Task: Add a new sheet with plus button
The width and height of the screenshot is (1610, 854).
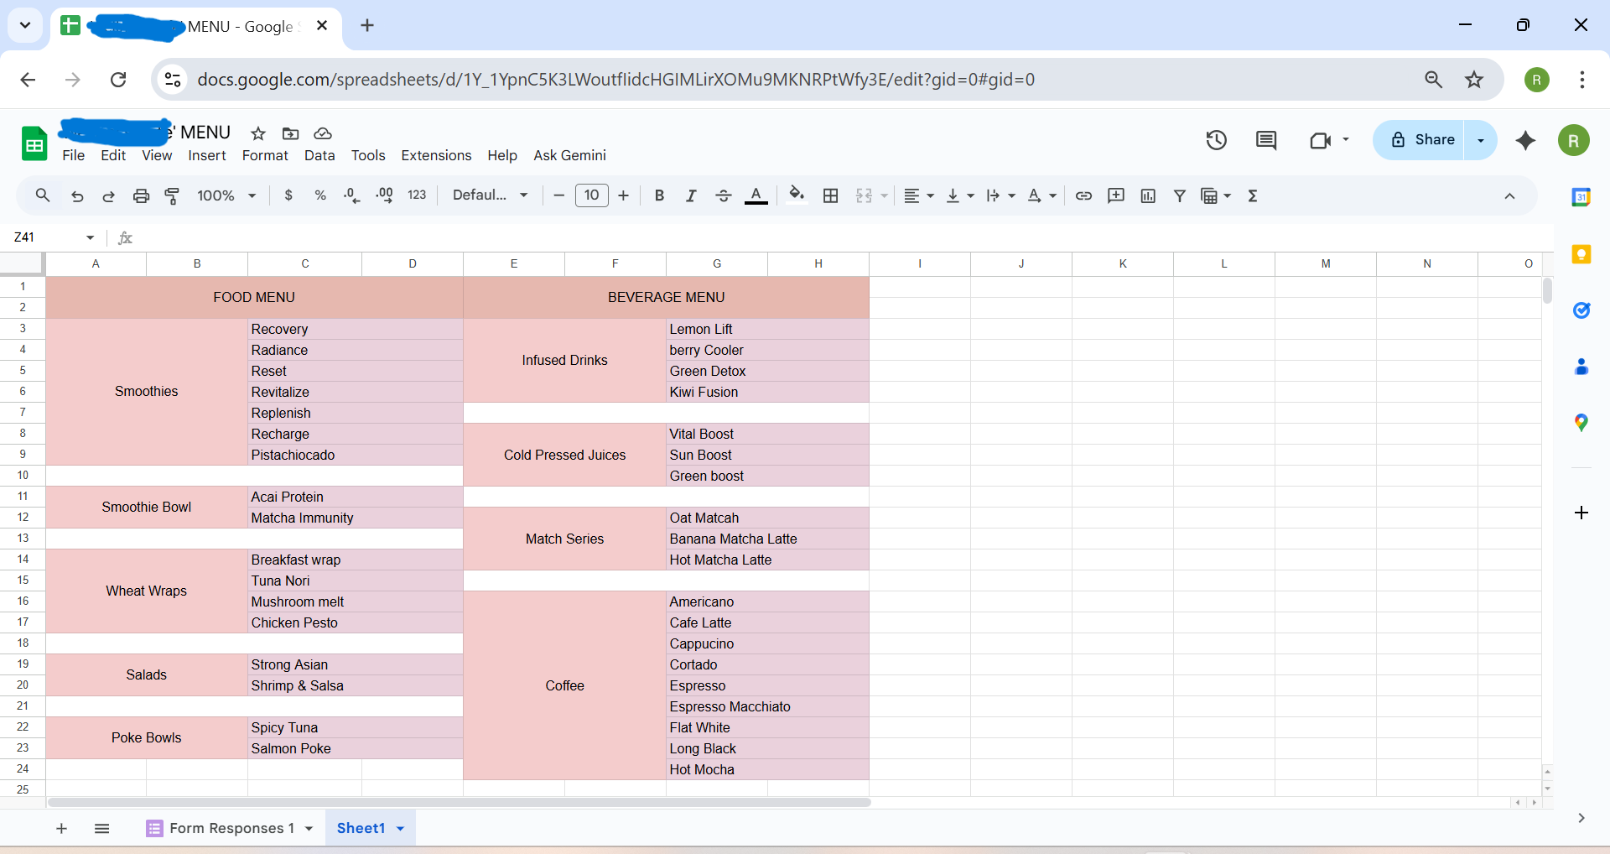Action: [61, 829]
